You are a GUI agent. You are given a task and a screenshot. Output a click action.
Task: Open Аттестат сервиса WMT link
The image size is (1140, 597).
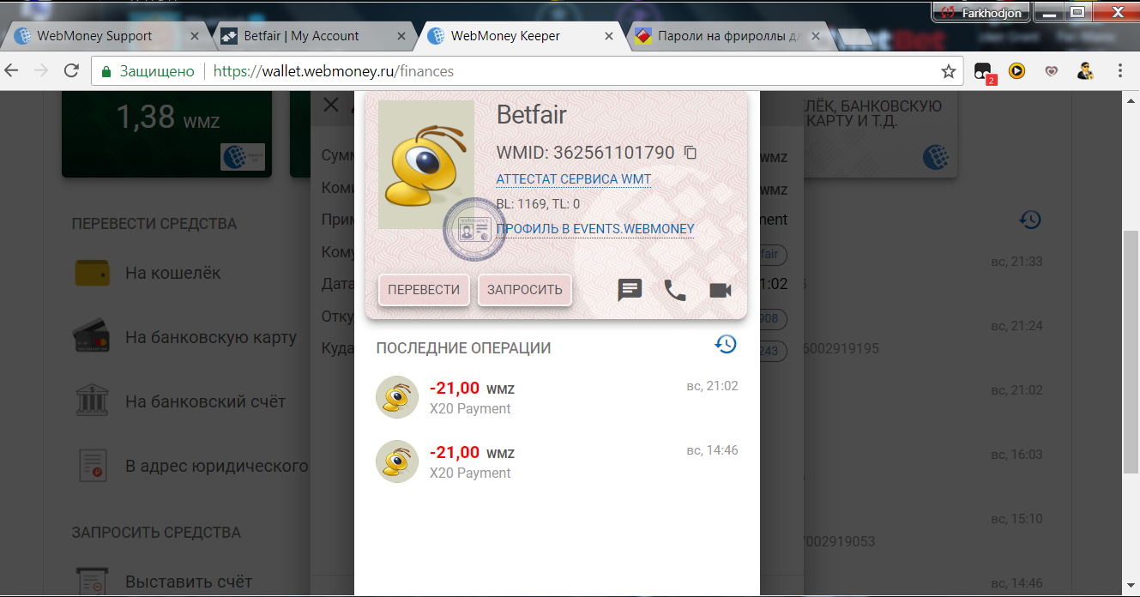tap(574, 180)
